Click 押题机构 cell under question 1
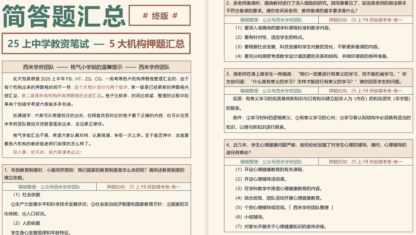The image size is (416, 235). point(143,187)
